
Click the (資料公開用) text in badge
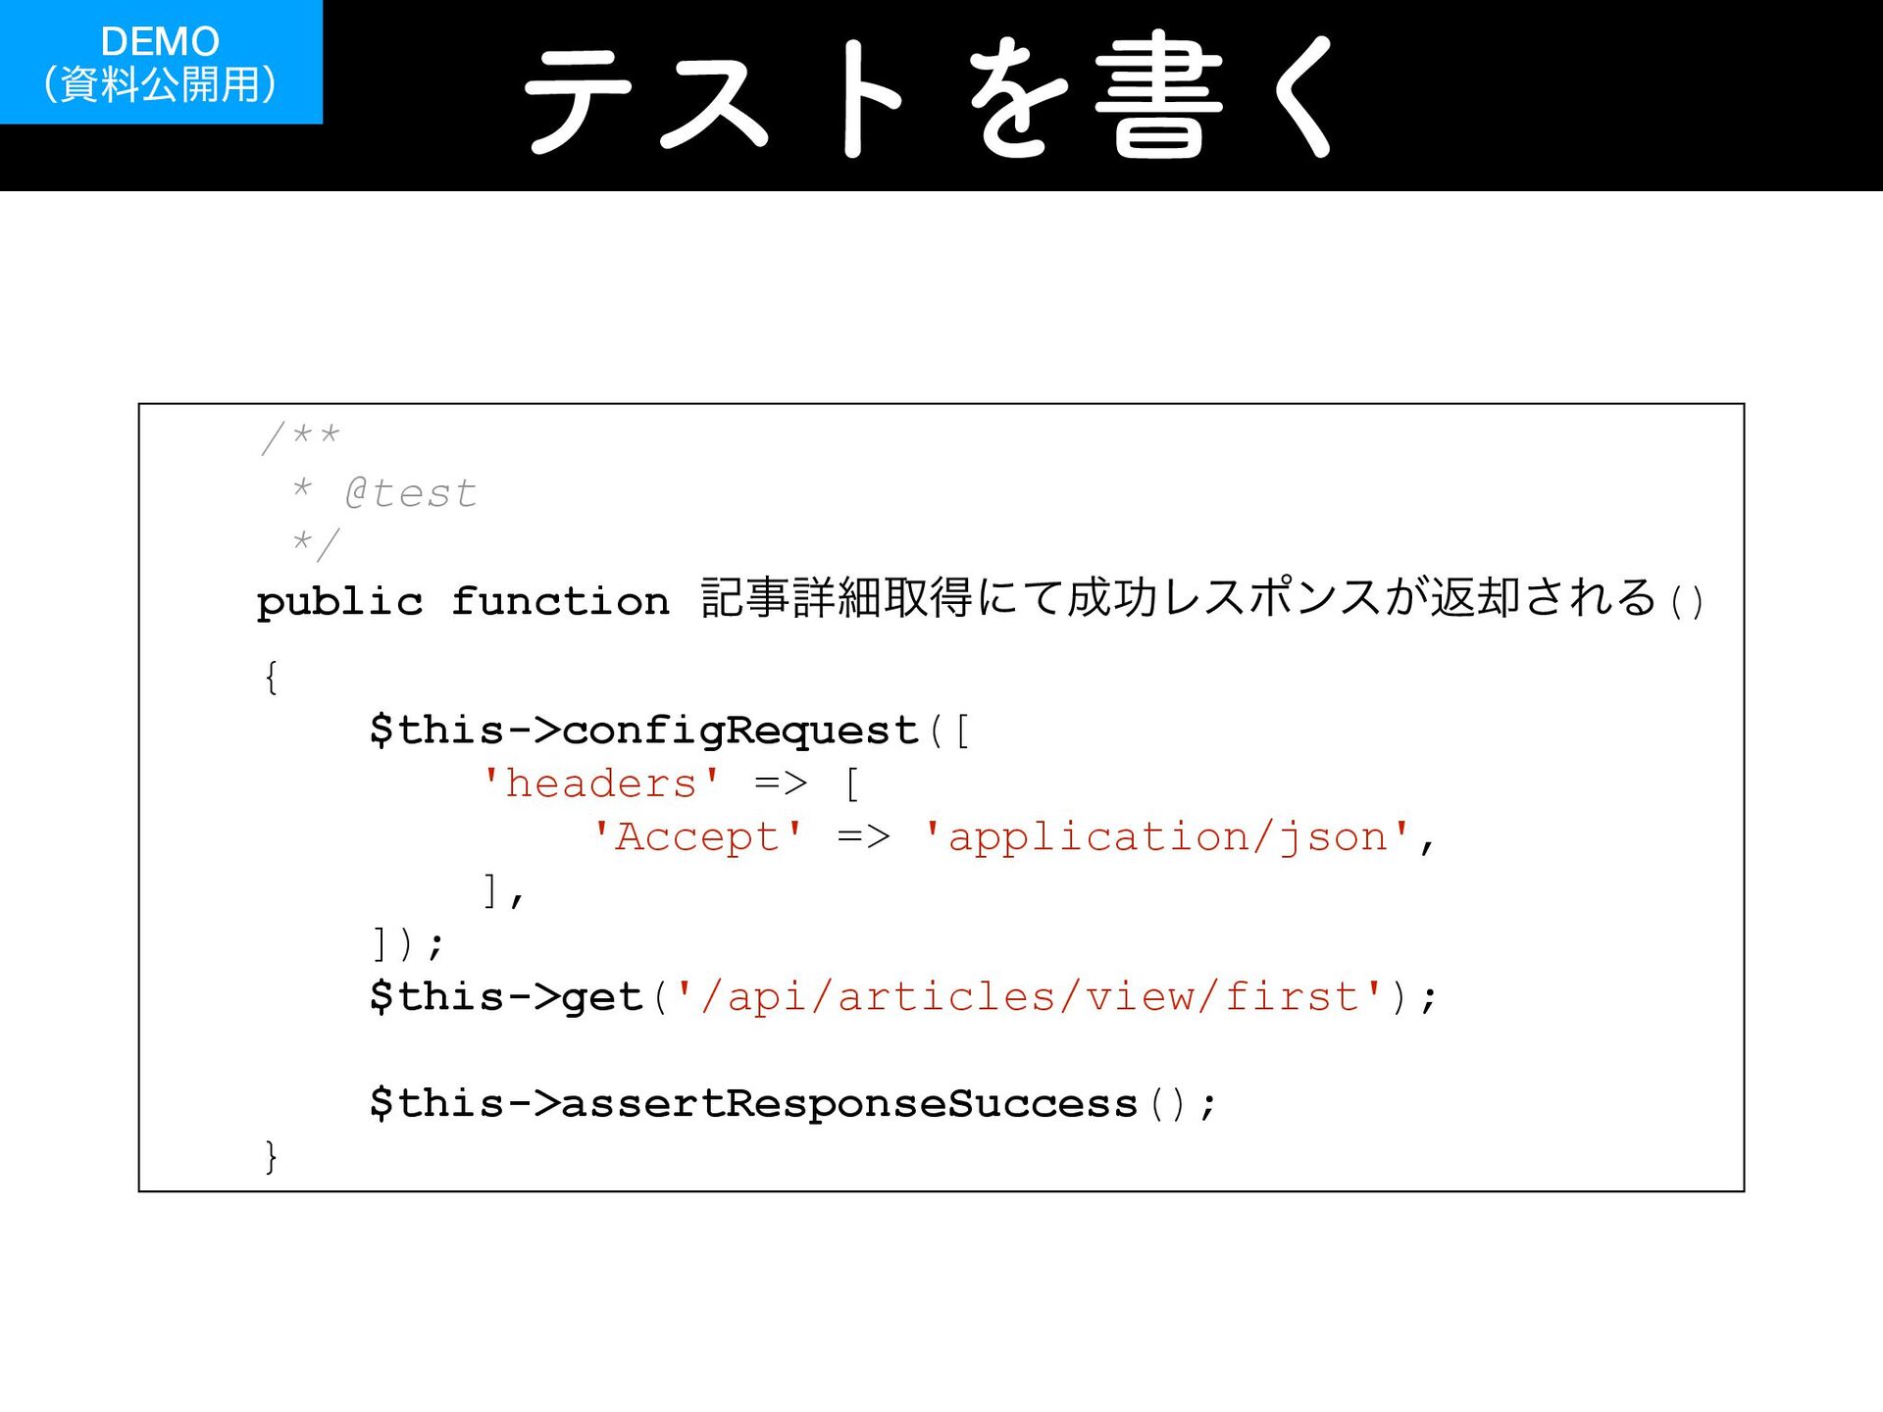coord(160,84)
